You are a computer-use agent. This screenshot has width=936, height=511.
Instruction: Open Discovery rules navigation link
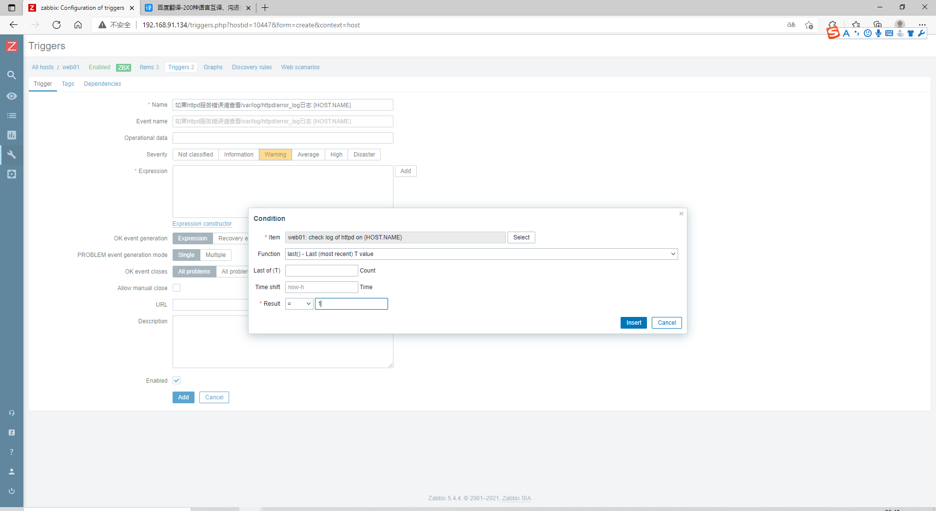(252, 67)
